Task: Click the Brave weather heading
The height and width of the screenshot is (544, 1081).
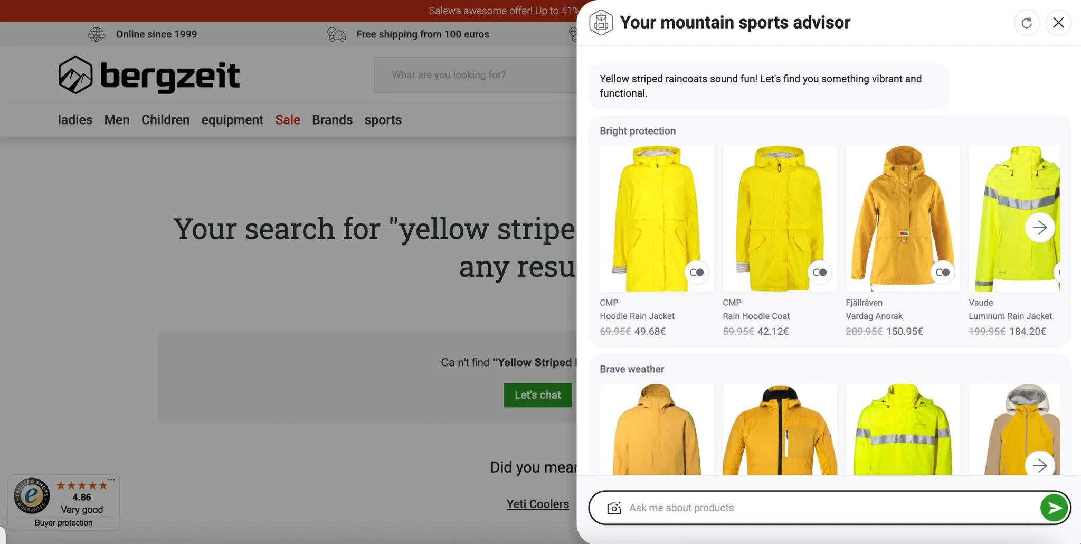Action: point(632,369)
